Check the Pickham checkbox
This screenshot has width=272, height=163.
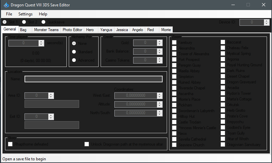(x=174, y=105)
